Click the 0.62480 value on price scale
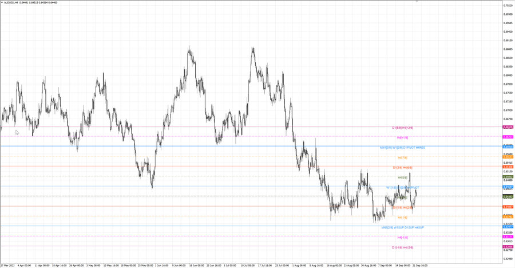This screenshot has height=268, width=515. coord(508,259)
